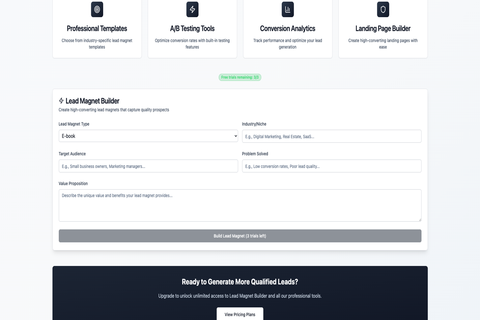Click the subtitle 'Create high-converting lead magnets that capture quality prospects'
Screen dimensions: 480x320
tap(114, 110)
